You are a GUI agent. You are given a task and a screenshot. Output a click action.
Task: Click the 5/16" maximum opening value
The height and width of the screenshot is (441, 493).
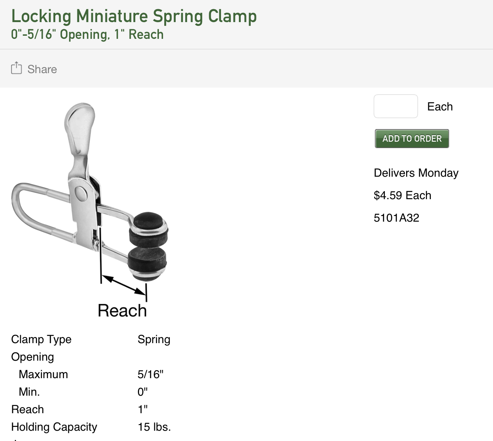pos(150,374)
